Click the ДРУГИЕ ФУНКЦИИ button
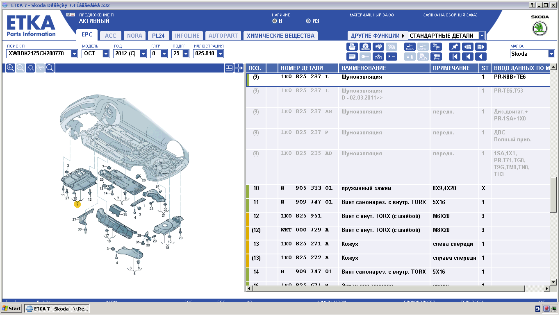The image size is (560, 315). click(x=377, y=36)
